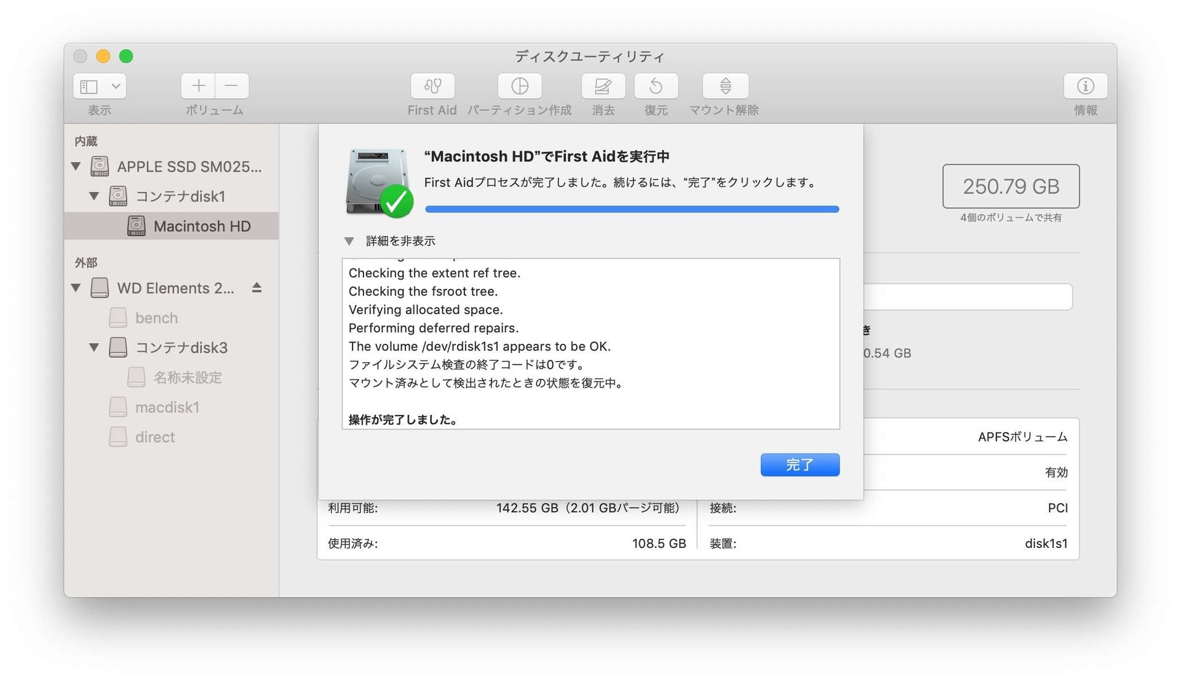This screenshot has height=682, width=1181.
Task: Select the WD Elements drive icon
Action: (100, 288)
